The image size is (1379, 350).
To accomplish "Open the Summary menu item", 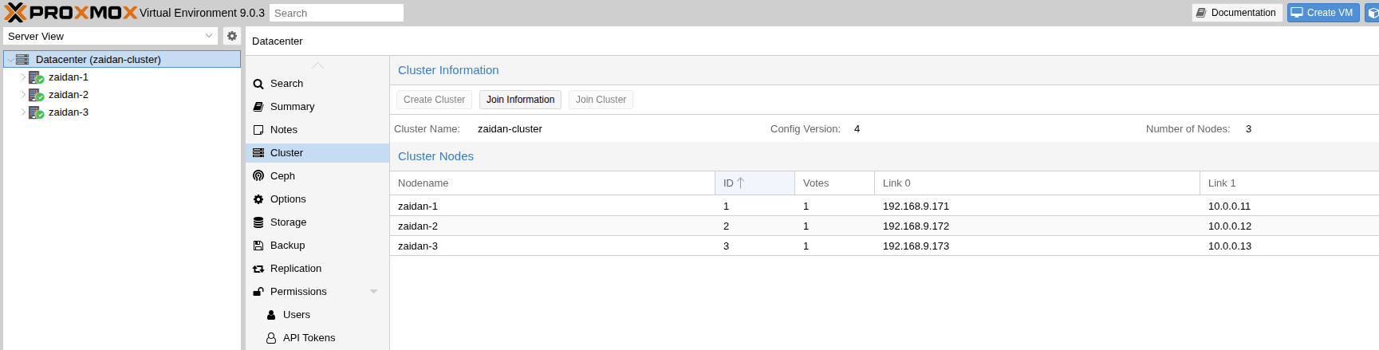I will pos(292,107).
